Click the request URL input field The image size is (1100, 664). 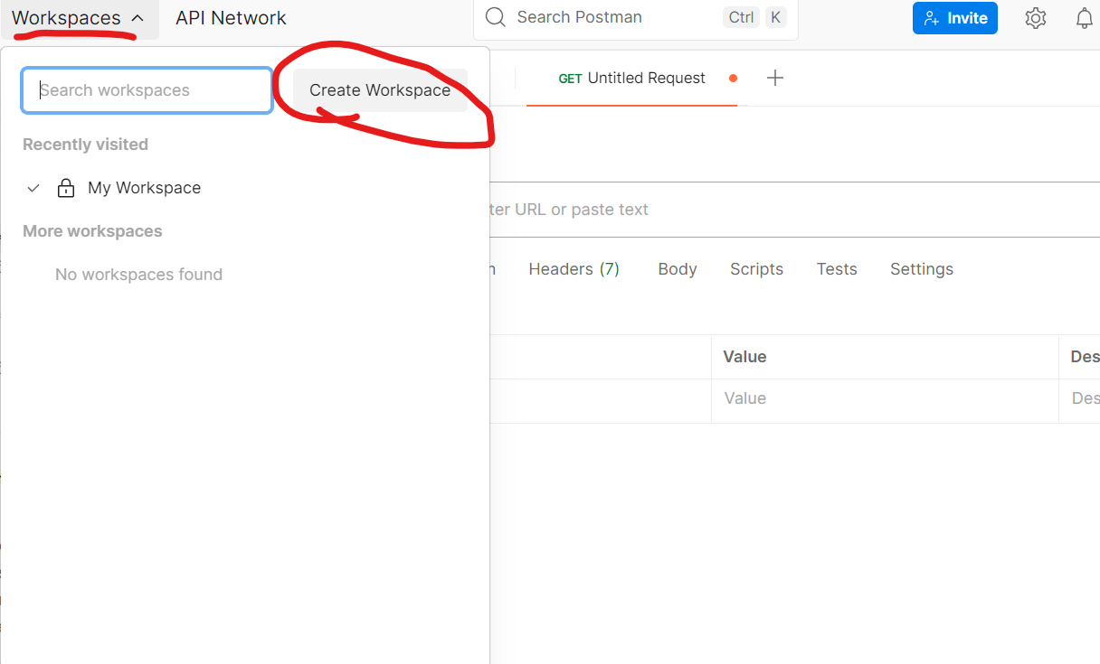point(794,210)
